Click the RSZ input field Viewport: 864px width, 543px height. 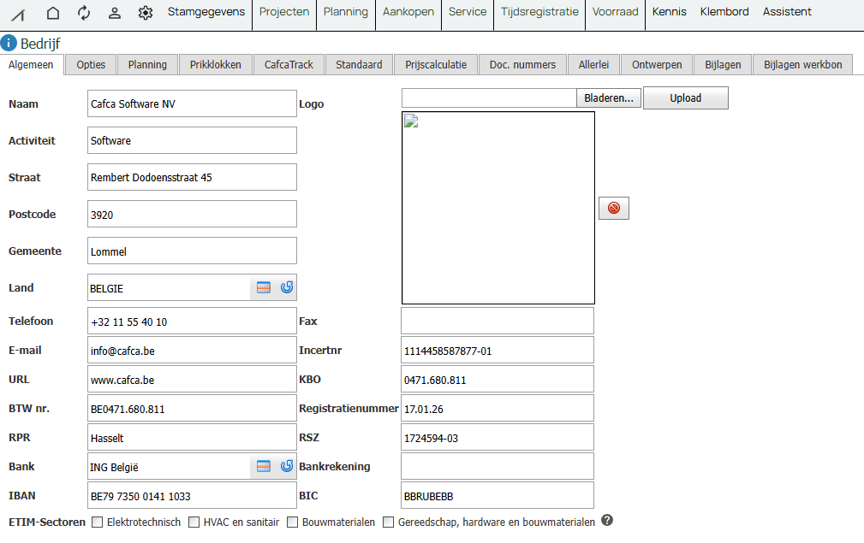coord(498,438)
